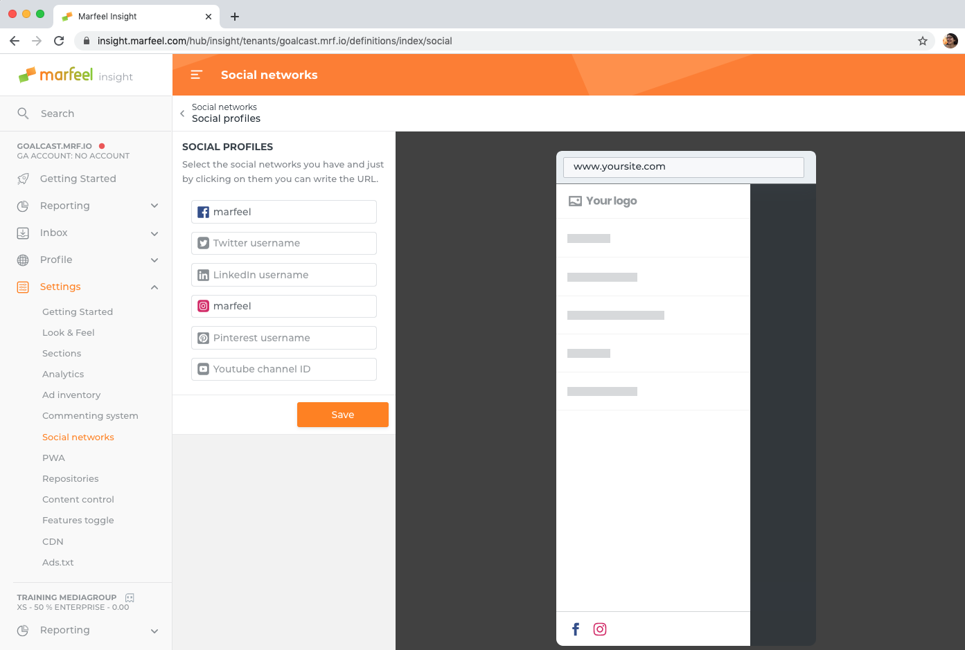Screen dimensions: 965x650
Task: Click the YouTube icon in channel field
Action: tap(203, 369)
